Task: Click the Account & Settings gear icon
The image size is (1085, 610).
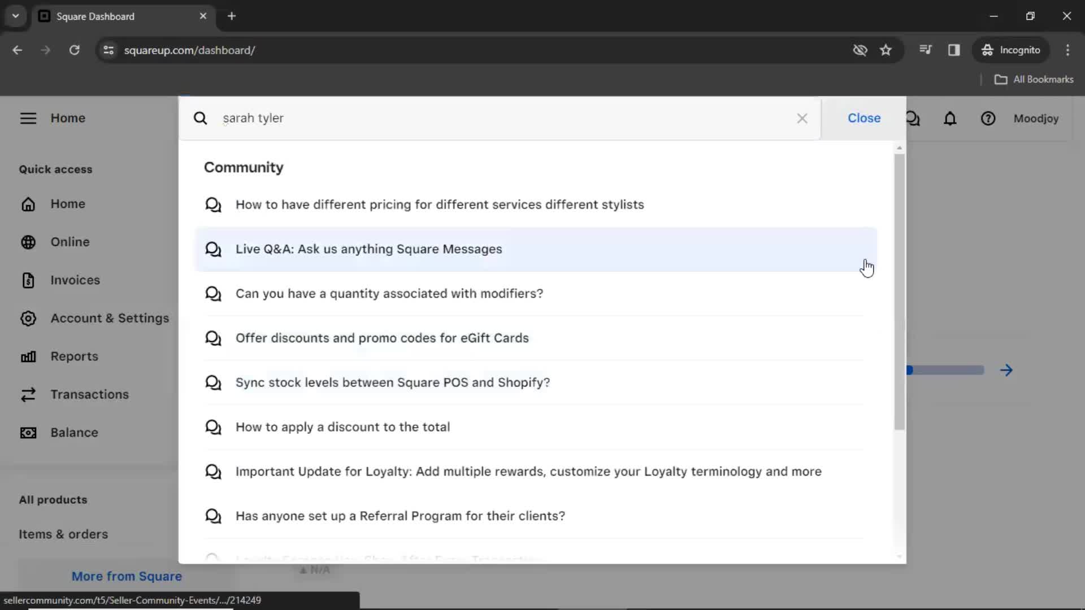Action: coord(28,318)
